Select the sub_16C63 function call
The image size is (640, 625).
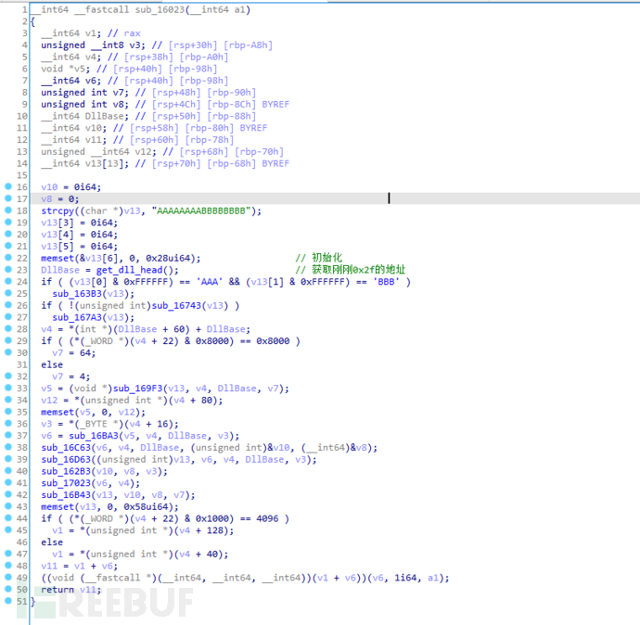click(x=66, y=448)
